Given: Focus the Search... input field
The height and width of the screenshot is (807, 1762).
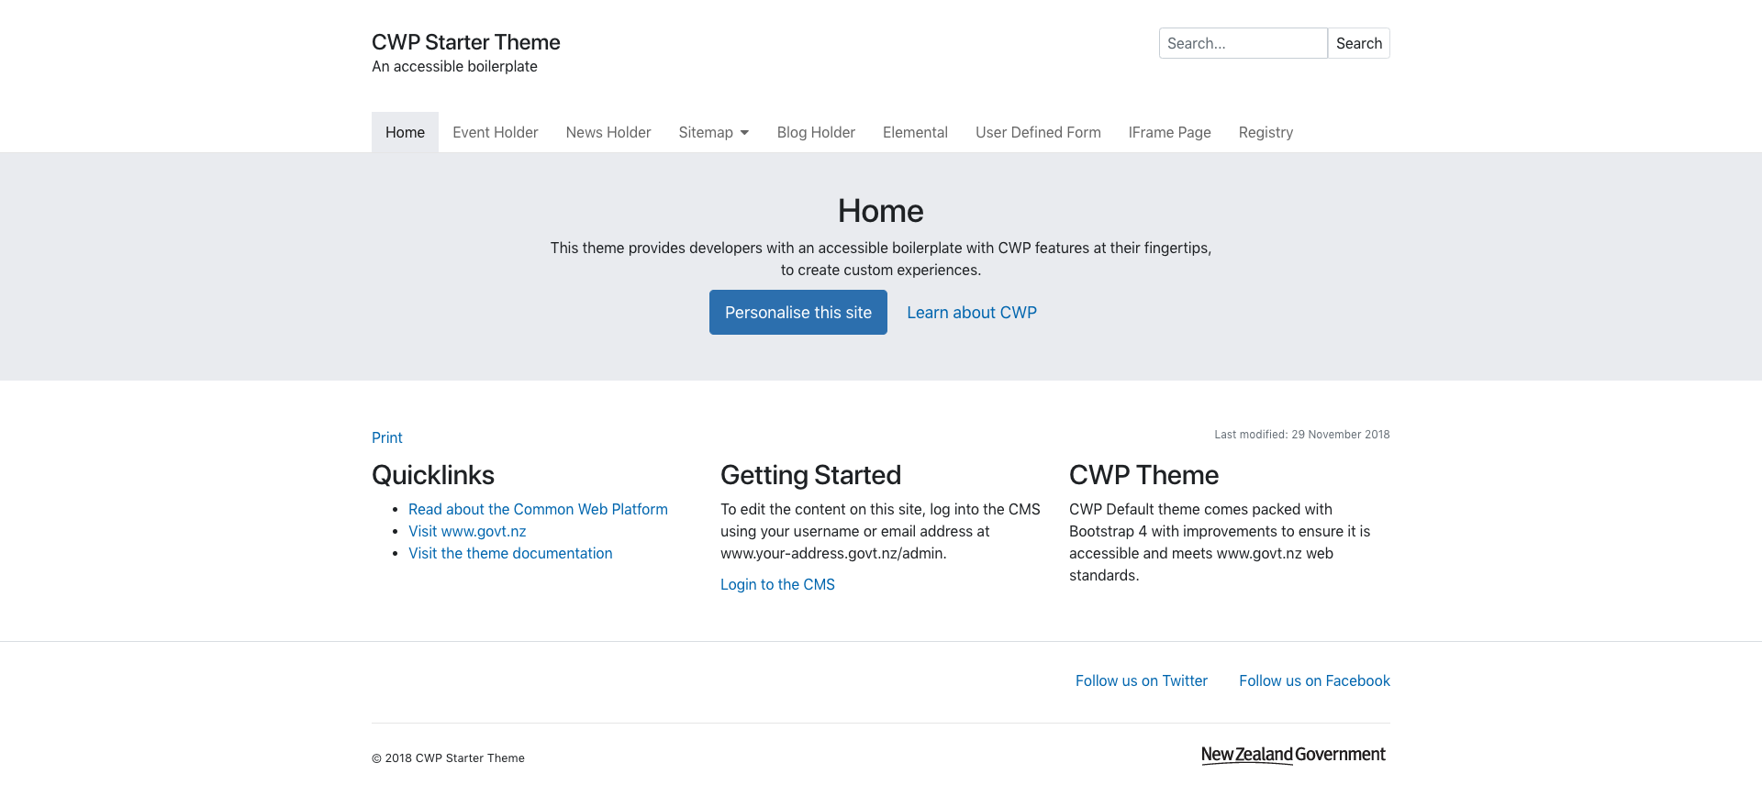Looking at the screenshot, I should [1243, 43].
